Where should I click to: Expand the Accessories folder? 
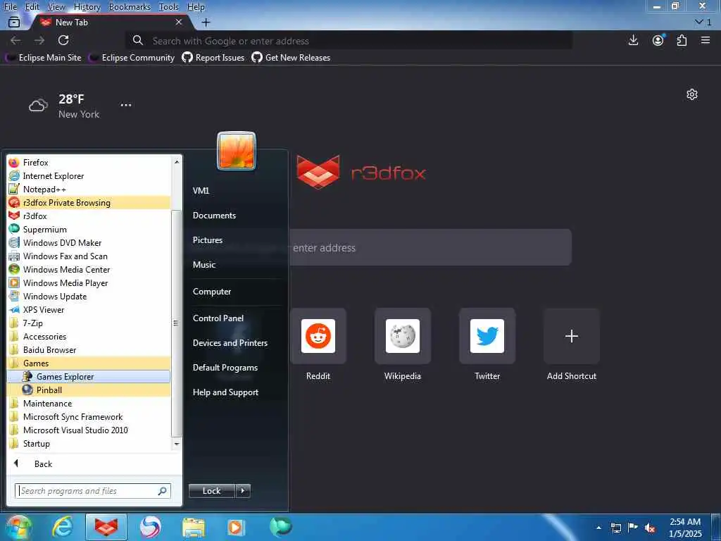[x=89, y=336]
